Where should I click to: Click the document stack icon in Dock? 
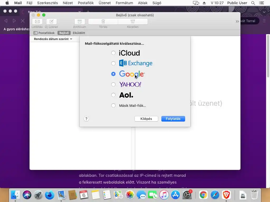tap(243, 195)
